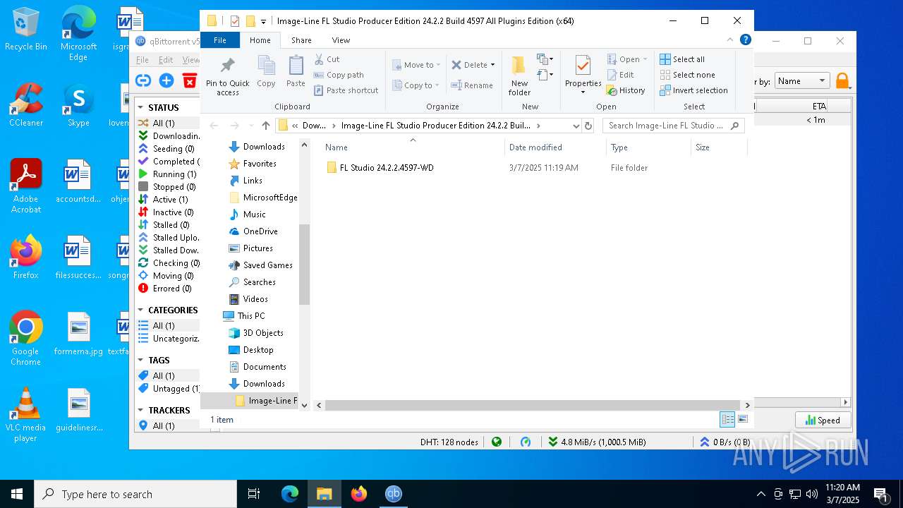Open the Move to dropdown
This screenshot has height=508, width=903.
pyautogui.click(x=416, y=65)
